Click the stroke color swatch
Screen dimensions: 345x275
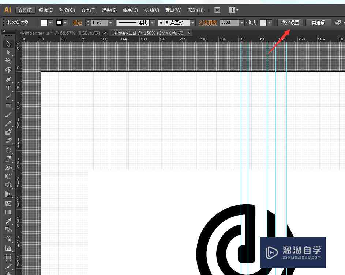59,23
